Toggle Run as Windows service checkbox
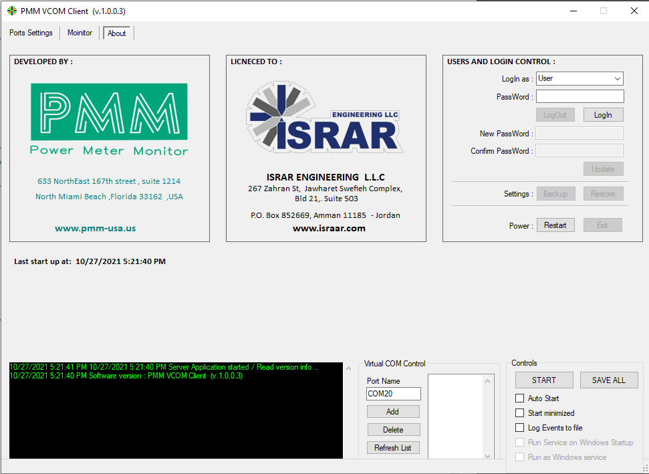The width and height of the screenshot is (649, 474). 519,457
